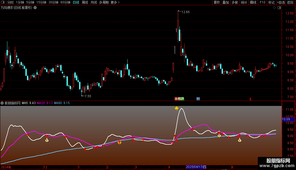
Task: Click the yellow smiley face marker
Action: pyautogui.click(x=177, y=108)
